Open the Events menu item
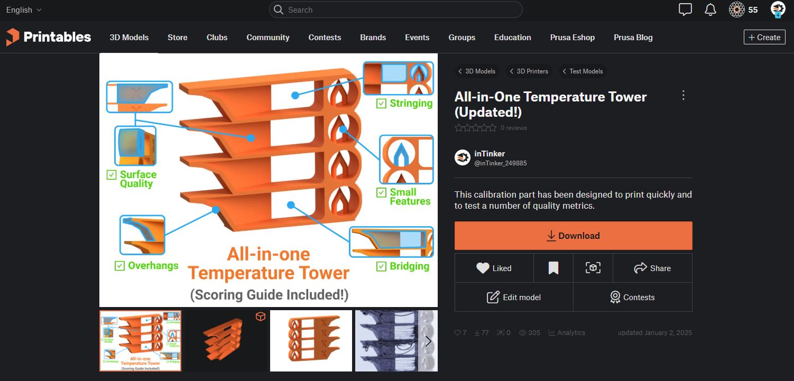The image size is (794, 381). click(417, 38)
